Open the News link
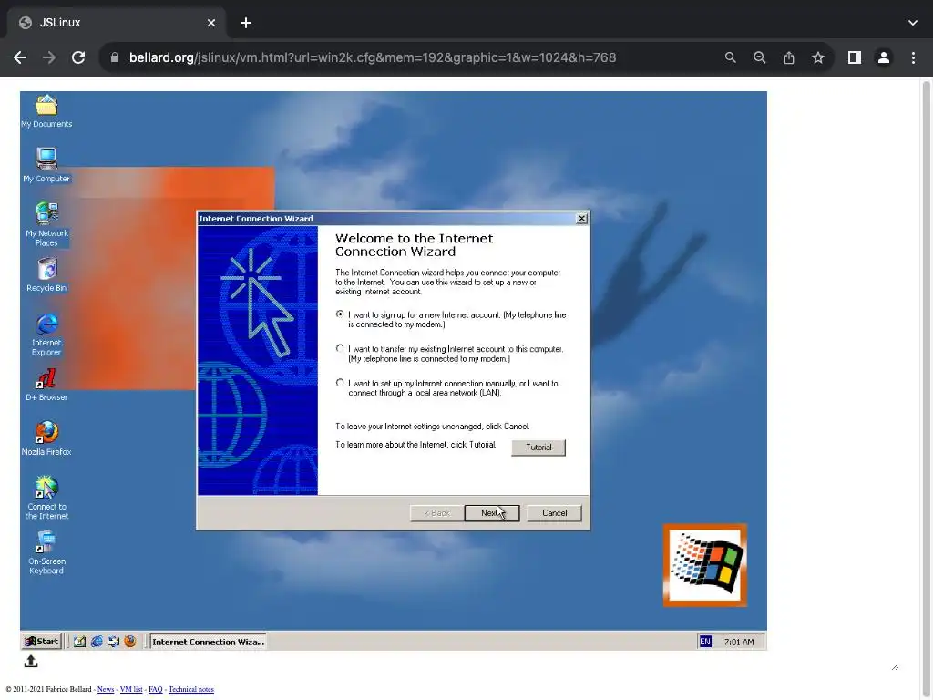 106,689
